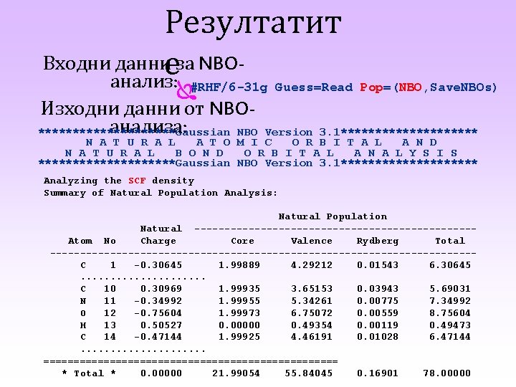Click the 'Total' column header
This screenshot has height=387, width=516.
(x=450, y=241)
